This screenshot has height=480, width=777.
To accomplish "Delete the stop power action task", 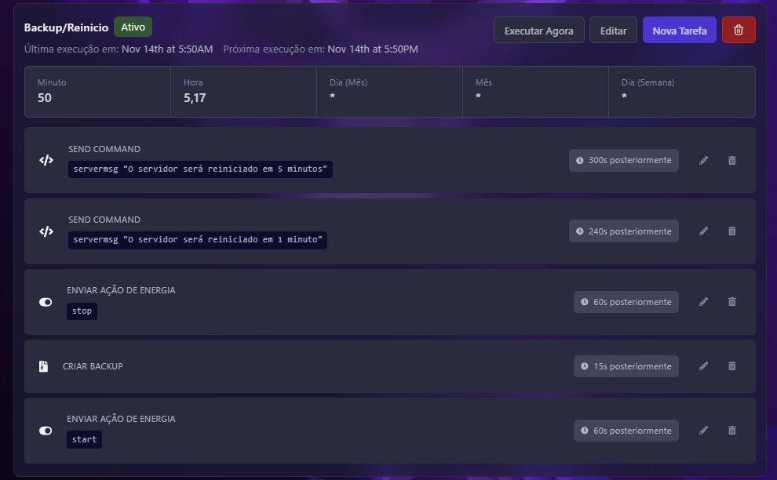I will click(x=732, y=302).
